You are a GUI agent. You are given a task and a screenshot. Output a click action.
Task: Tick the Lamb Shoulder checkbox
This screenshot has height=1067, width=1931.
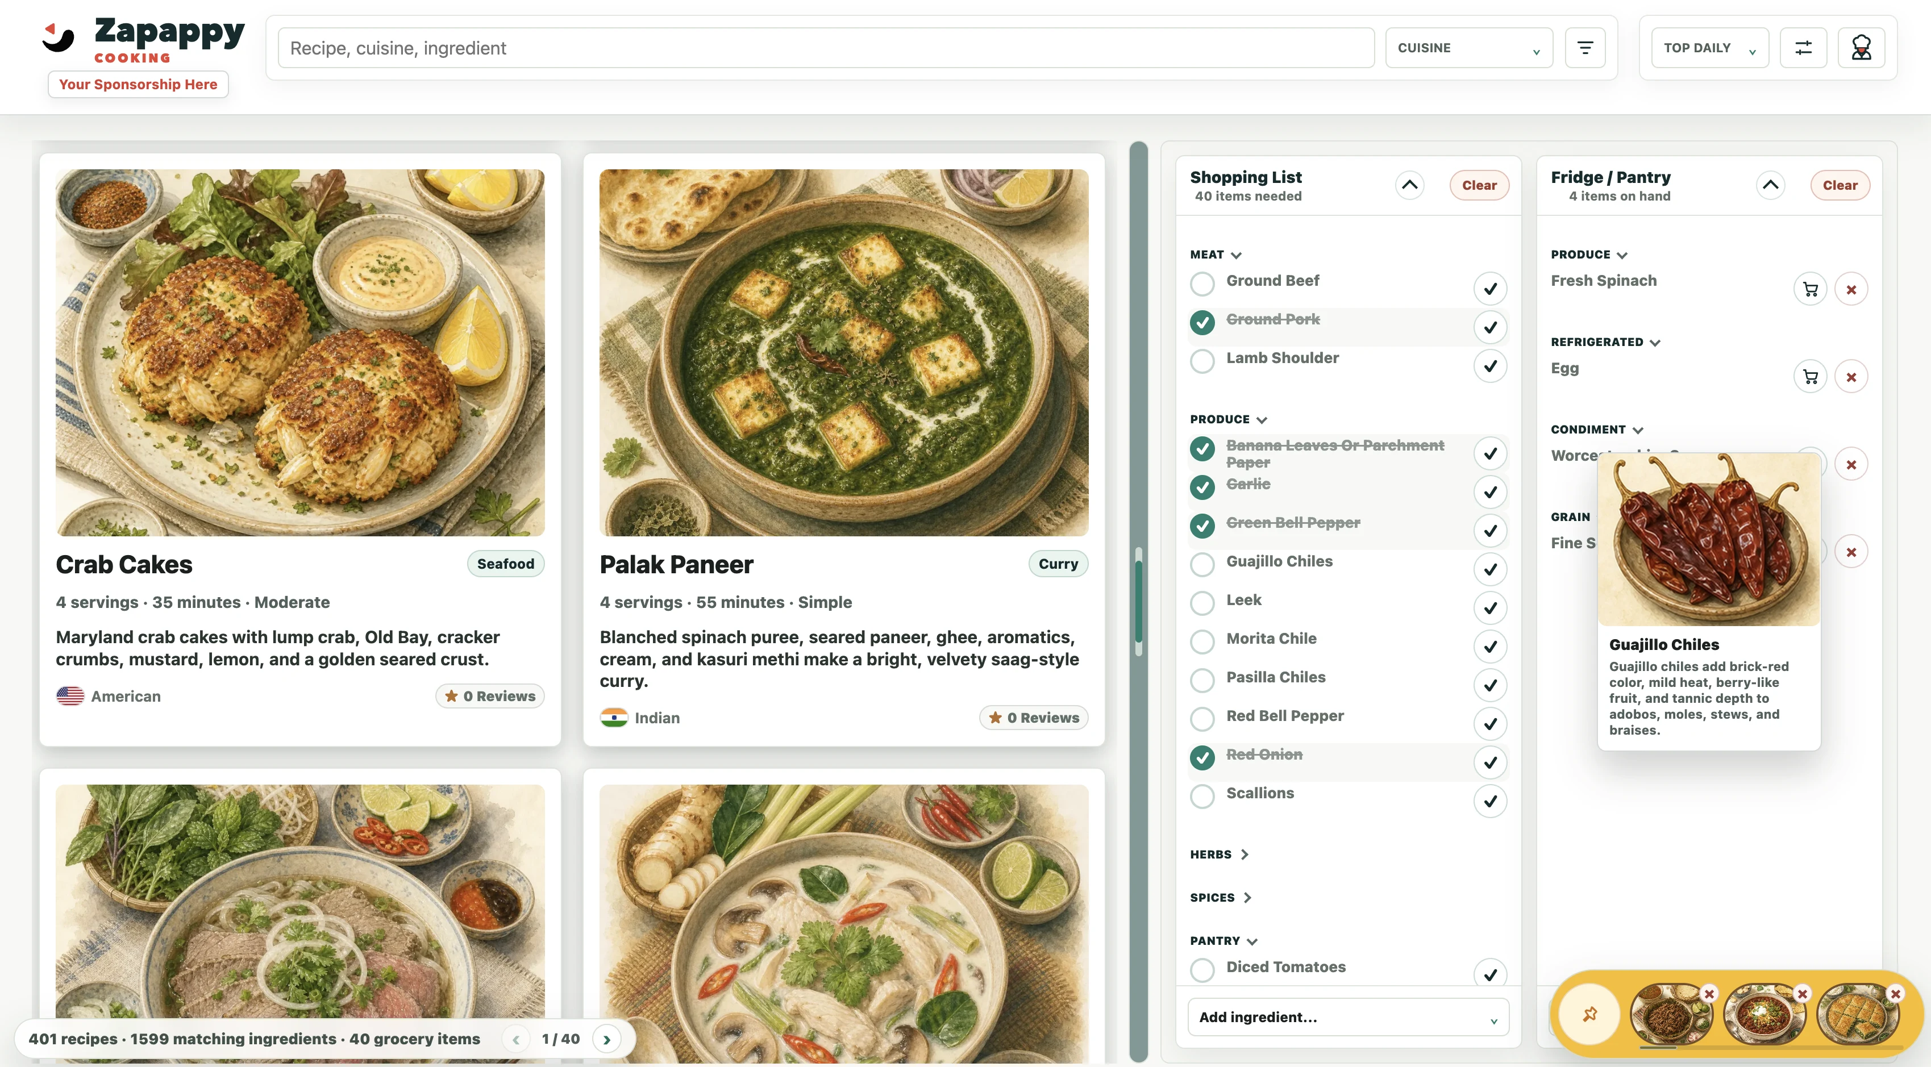(1202, 361)
